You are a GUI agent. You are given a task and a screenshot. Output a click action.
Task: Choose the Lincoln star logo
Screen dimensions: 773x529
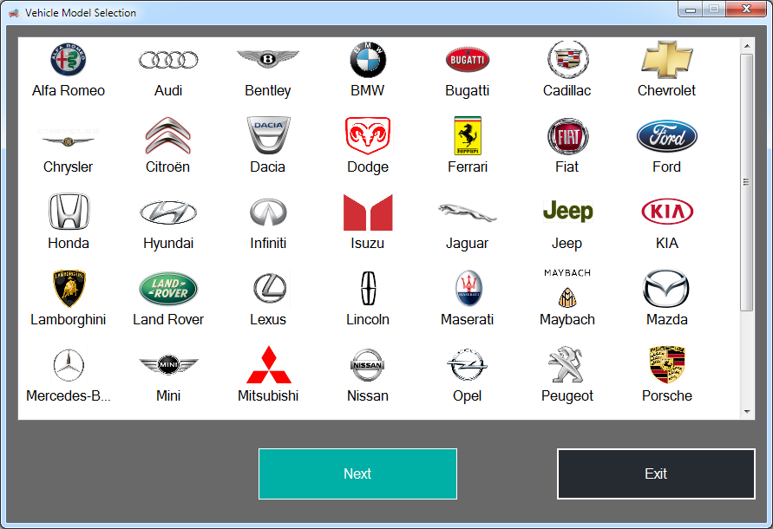(368, 289)
